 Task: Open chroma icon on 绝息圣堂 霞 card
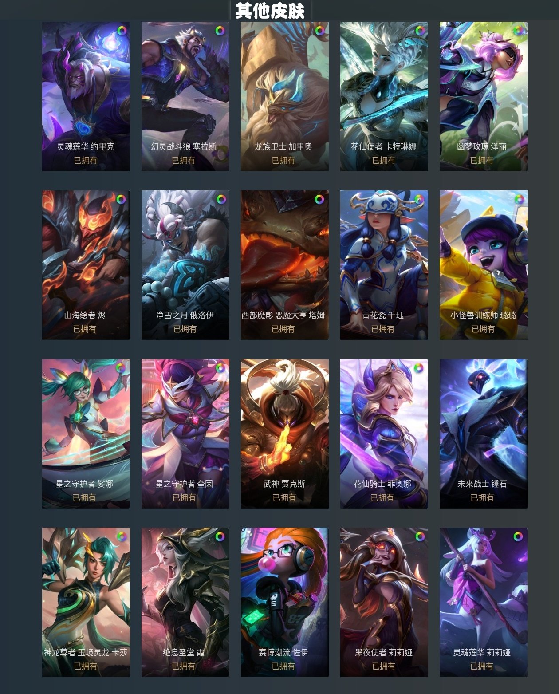pyautogui.click(x=220, y=536)
